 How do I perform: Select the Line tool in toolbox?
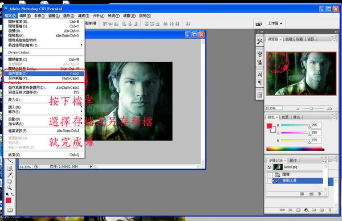[x=10, y=161]
